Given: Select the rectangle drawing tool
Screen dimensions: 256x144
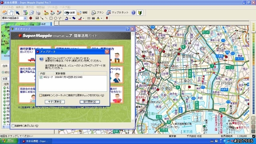Looking at the screenshot, I should coord(51,18).
